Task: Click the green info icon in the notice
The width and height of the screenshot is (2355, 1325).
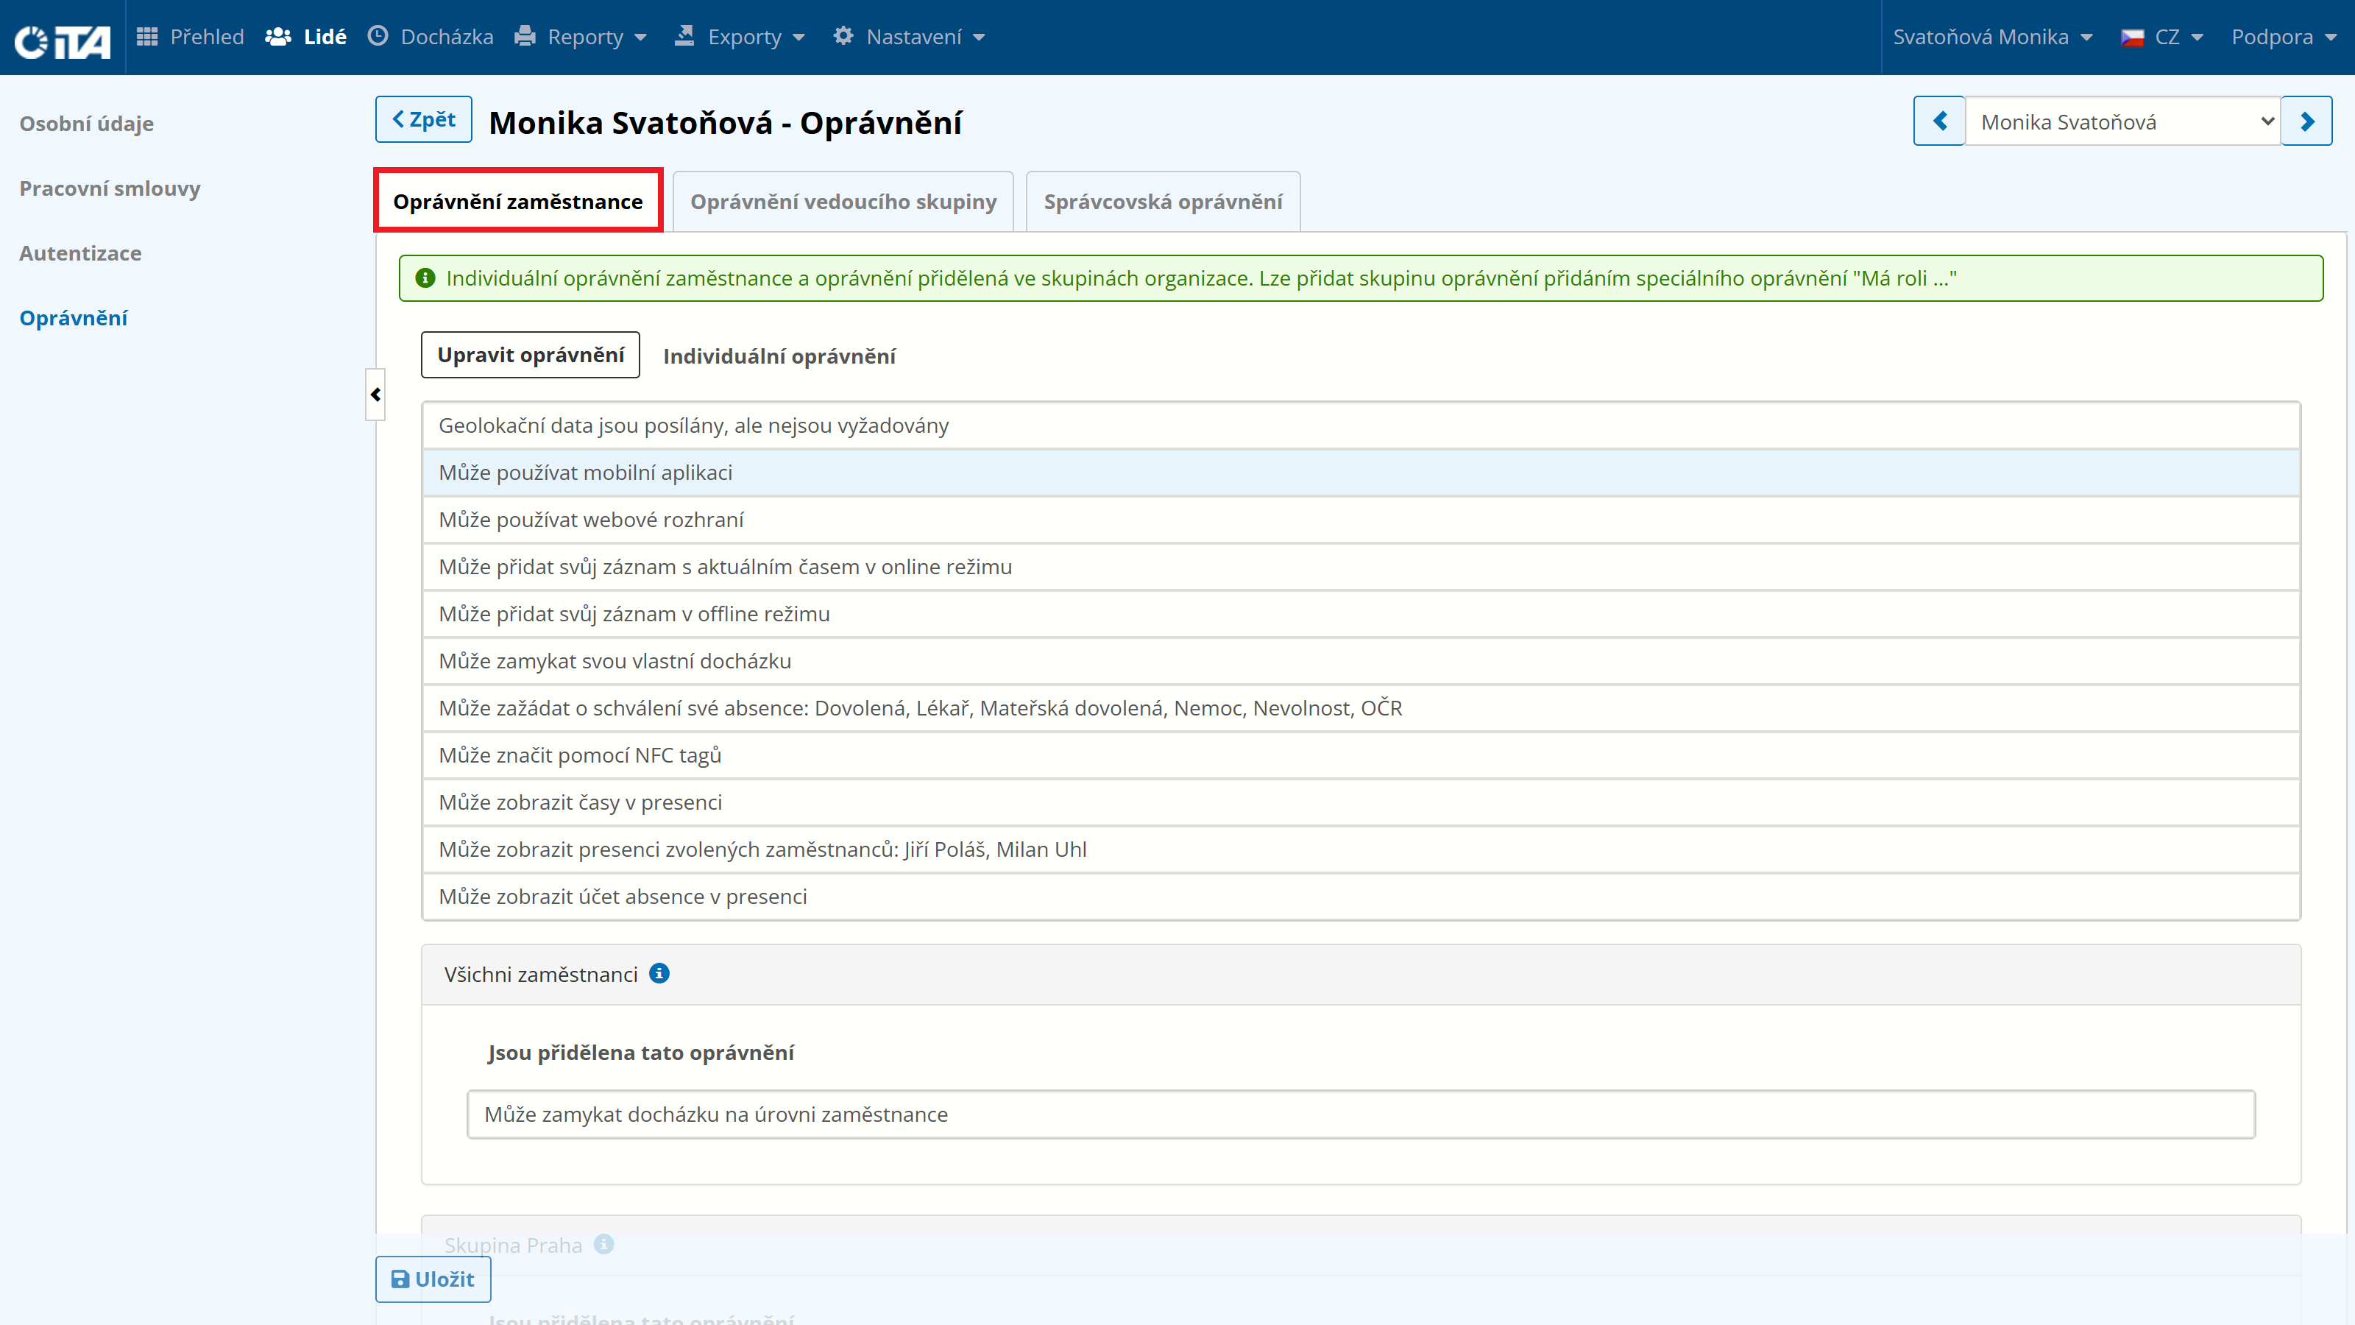Action: point(425,278)
